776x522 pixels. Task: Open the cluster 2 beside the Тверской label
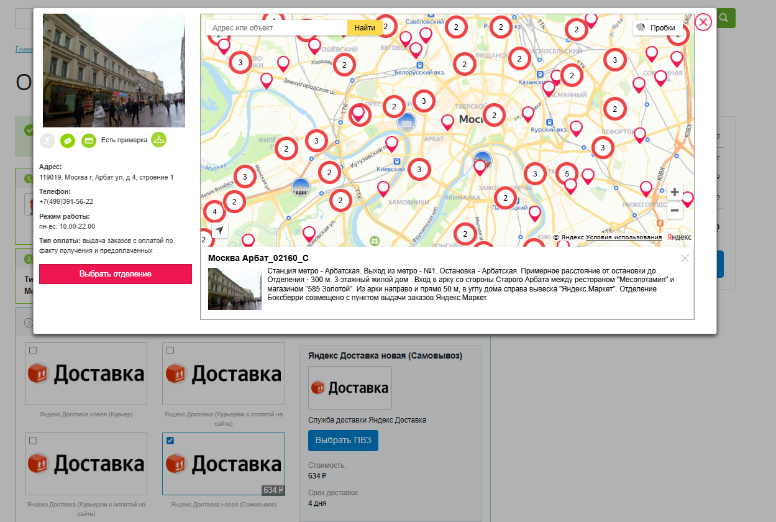click(x=495, y=115)
